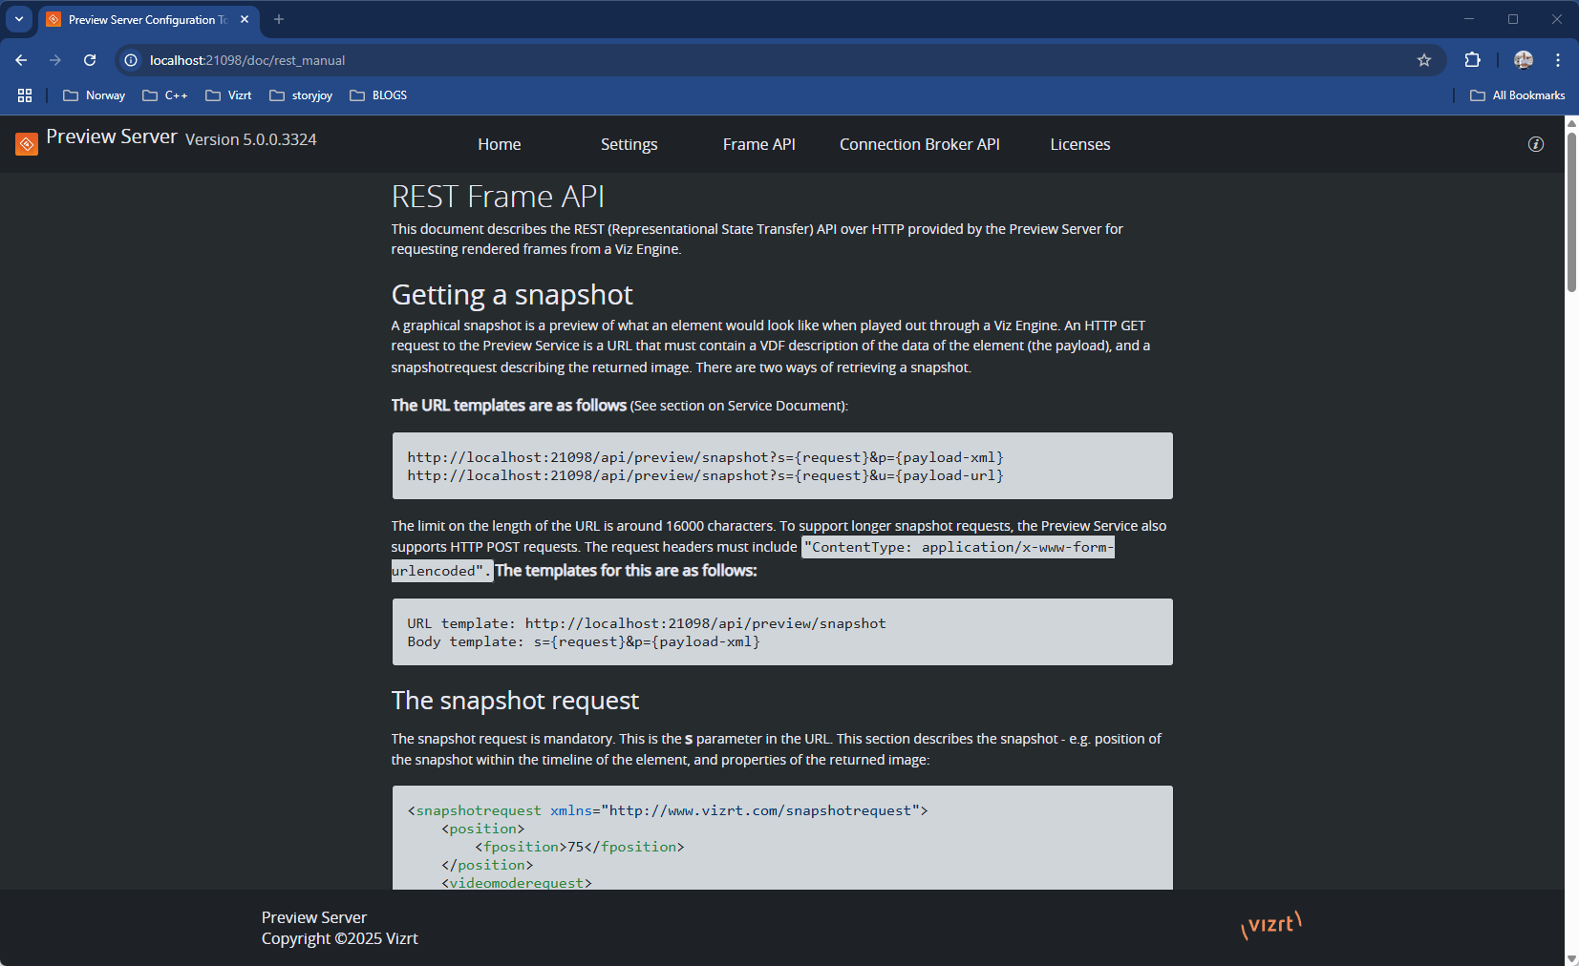Open the Frame API menu item
The width and height of the screenshot is (1579, 966).
[x=759, y=144]
